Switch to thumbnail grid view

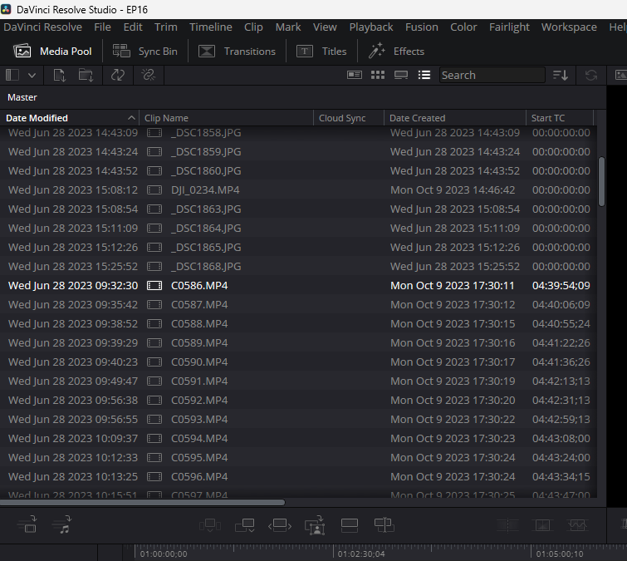tap(378, 75)
